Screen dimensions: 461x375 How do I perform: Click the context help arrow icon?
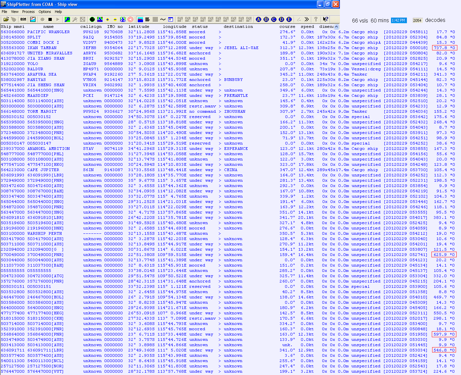(x=326, y=20)
